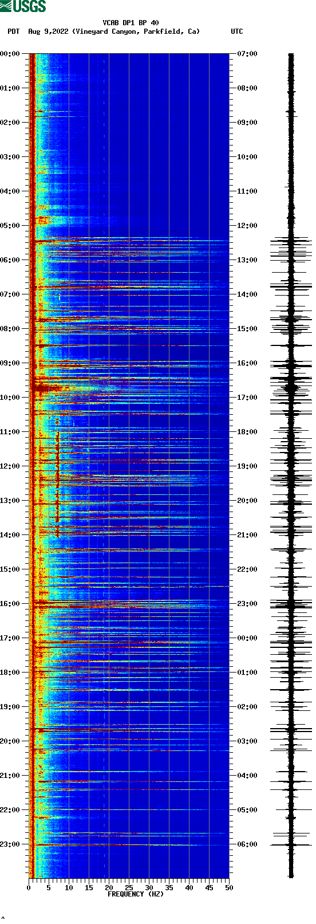Screen dimensions: 316x924
Task: Click the 08:00 label on the UTC axis
Action: [x=247, y=88]
